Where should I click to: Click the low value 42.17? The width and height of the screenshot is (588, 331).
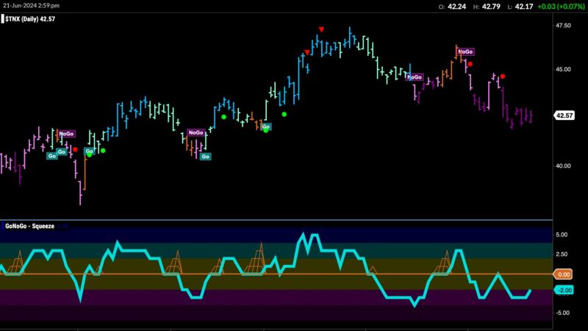click(x=524, y=7)
